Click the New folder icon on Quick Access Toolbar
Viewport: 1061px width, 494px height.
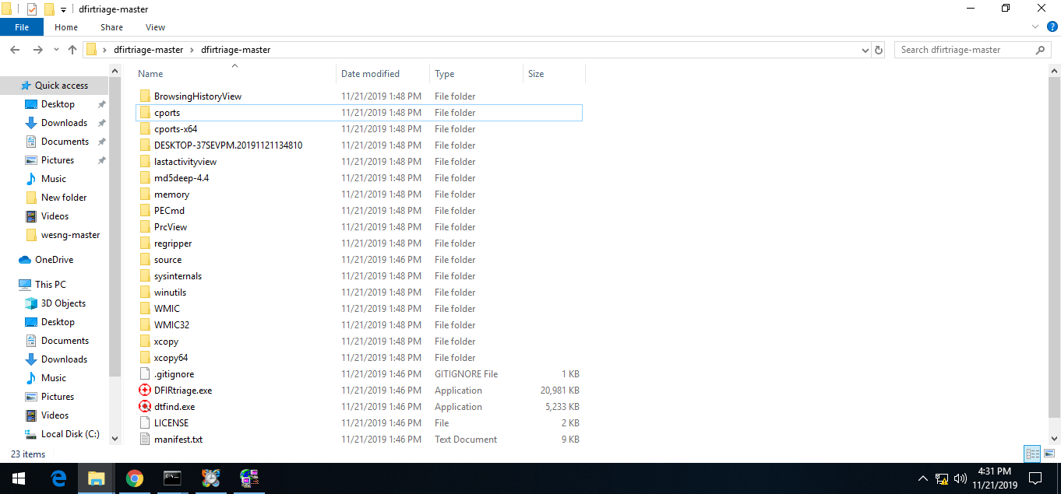pyautogui.click(x=48, y=9)
